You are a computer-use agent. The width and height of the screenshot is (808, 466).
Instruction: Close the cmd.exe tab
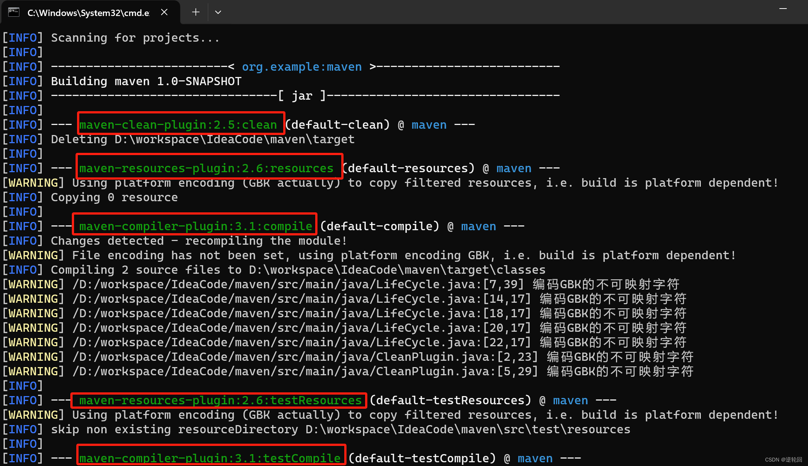[164, 12]
